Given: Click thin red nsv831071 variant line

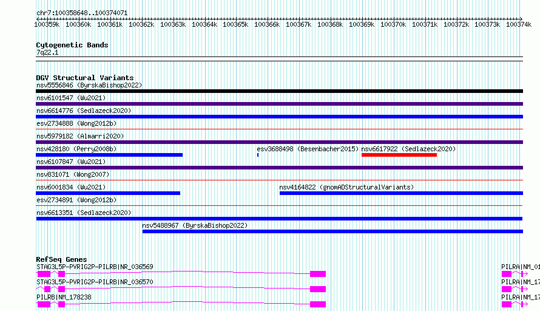Looking at the screenshot, I should (x=279, y=180).
